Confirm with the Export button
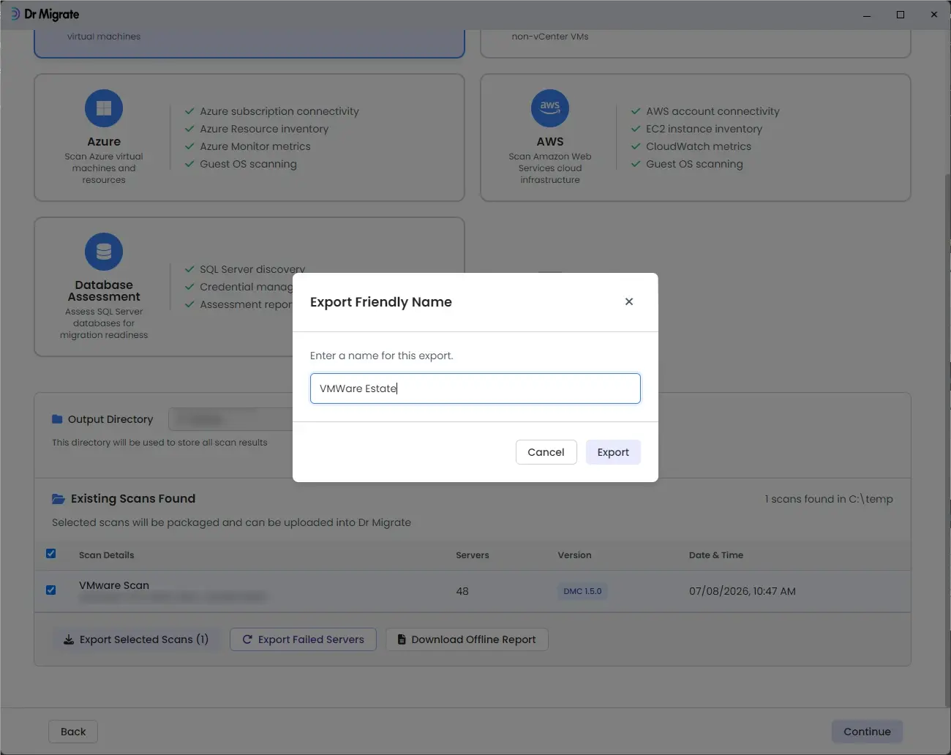This screenshot has height=755, width=951. point(613,452)
